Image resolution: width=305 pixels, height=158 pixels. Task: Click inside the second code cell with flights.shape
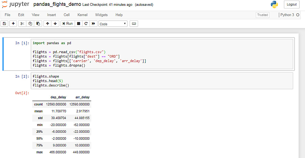[x=162, y=81]
